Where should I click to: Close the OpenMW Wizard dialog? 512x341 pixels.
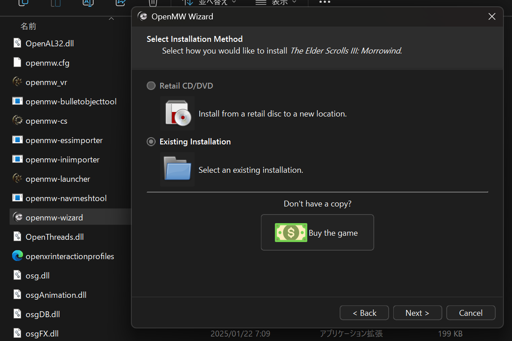tap(492, 17)
